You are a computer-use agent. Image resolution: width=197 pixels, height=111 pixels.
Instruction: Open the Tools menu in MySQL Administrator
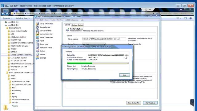tap(53, 20)
